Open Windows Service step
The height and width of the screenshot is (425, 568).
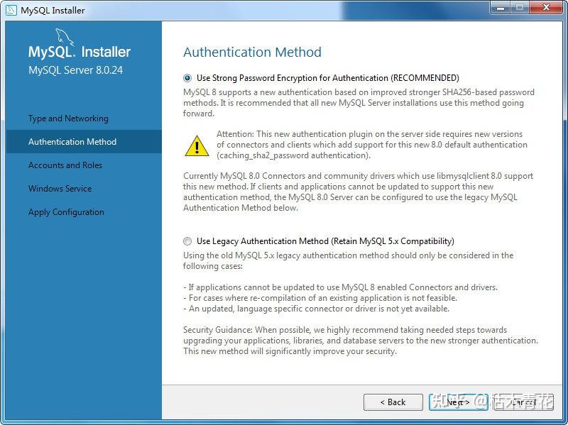60,189
